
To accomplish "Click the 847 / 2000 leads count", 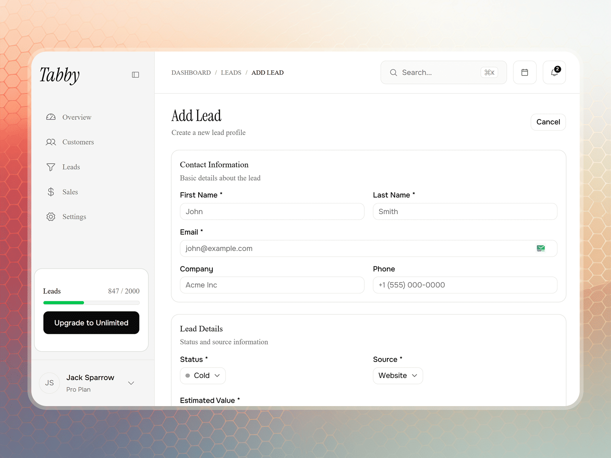I will [x=124, y=291].
